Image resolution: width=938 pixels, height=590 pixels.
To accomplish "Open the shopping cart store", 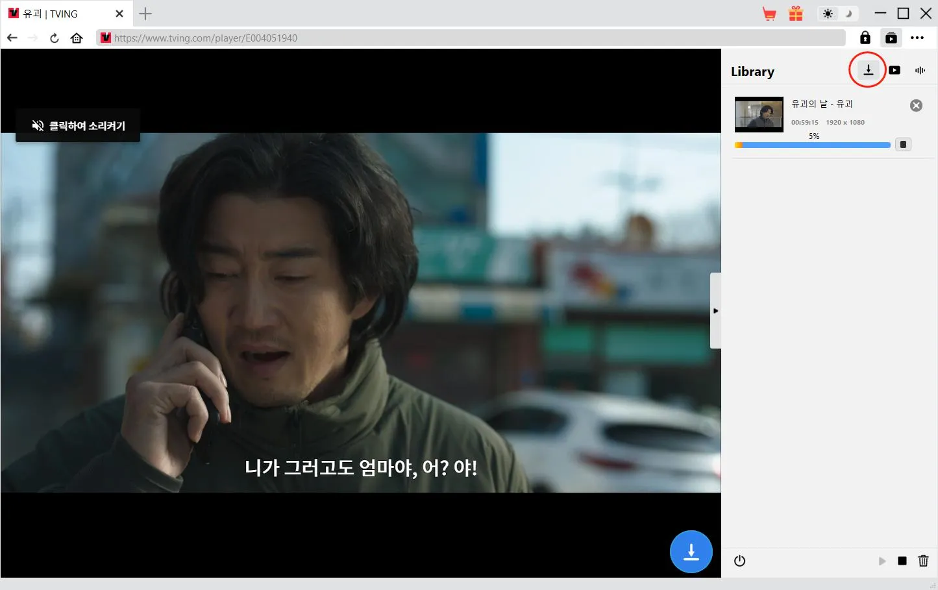I will (769, 14).
